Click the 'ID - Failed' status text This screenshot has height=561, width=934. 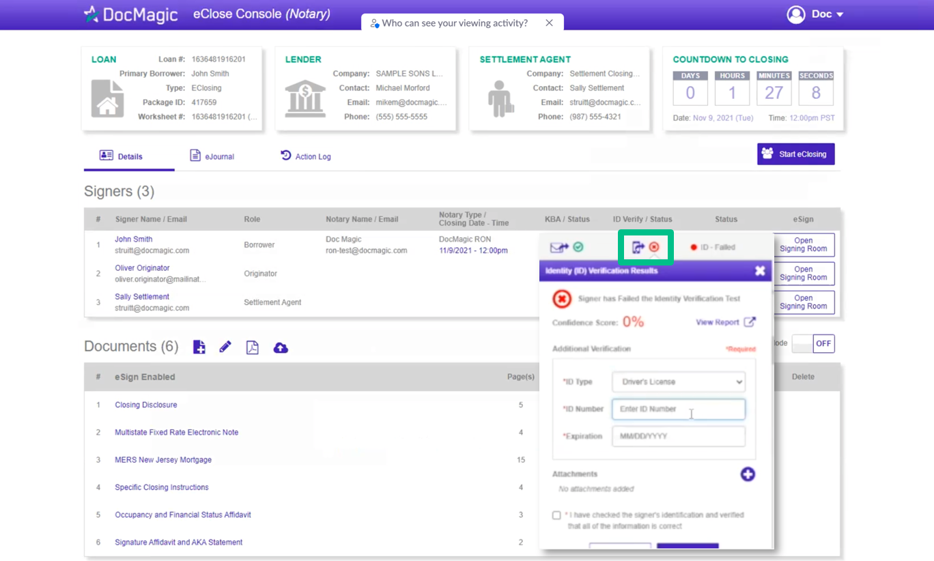[x=718, y=247]
